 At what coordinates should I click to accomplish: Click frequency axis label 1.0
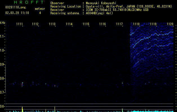(2, 50)
